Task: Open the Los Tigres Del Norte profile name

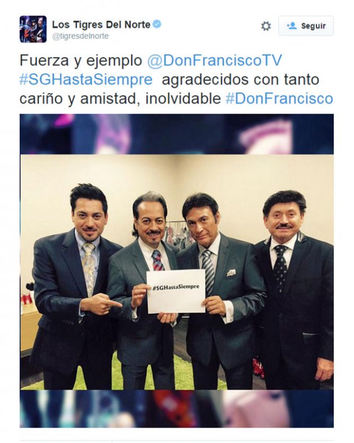Action: (101, 25)
